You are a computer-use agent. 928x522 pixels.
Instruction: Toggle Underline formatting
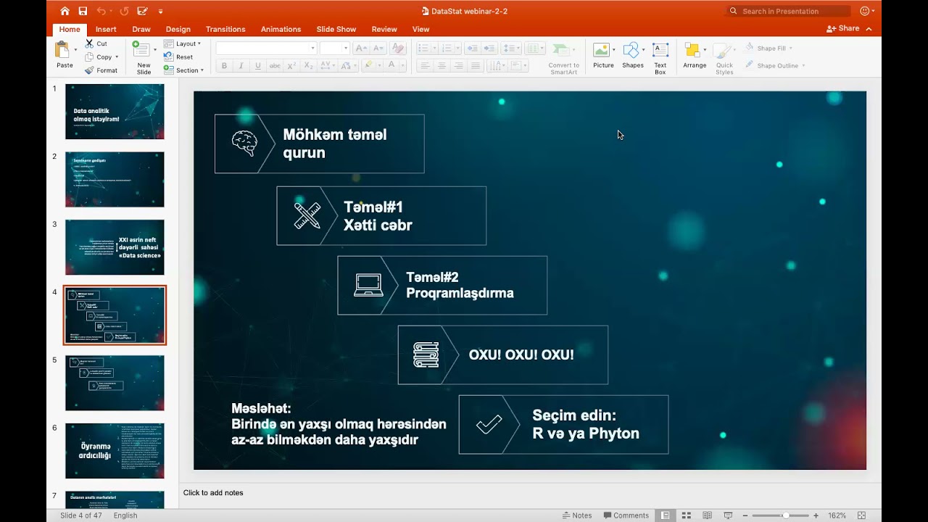click(x=257, y=65)
